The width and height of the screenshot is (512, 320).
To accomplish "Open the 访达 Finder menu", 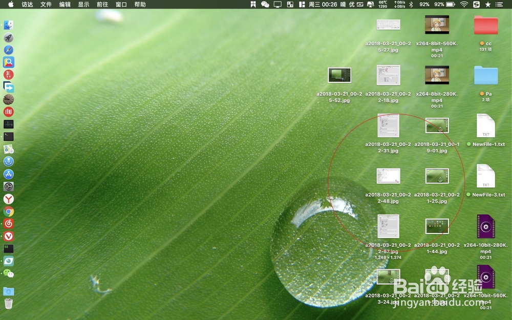I will 27,4.
